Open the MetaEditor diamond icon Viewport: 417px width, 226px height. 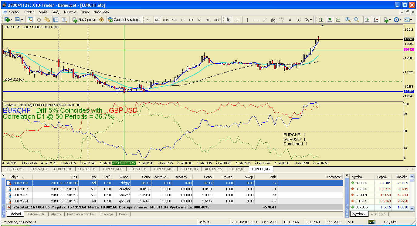point(101,20)
